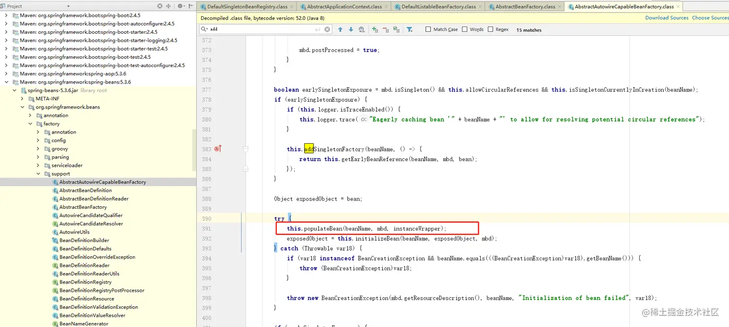This screenshot has height=327, width=729.
Task: Expand Maven spring-aop:5.3.6 node
Action: tap(6, 74)
